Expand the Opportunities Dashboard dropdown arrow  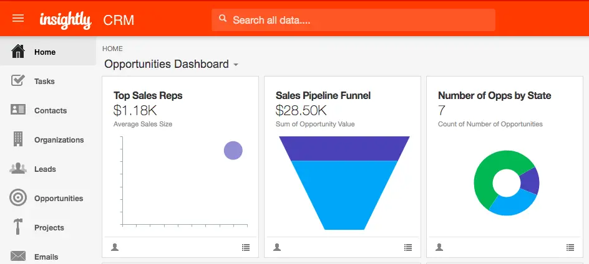point(236,65)
